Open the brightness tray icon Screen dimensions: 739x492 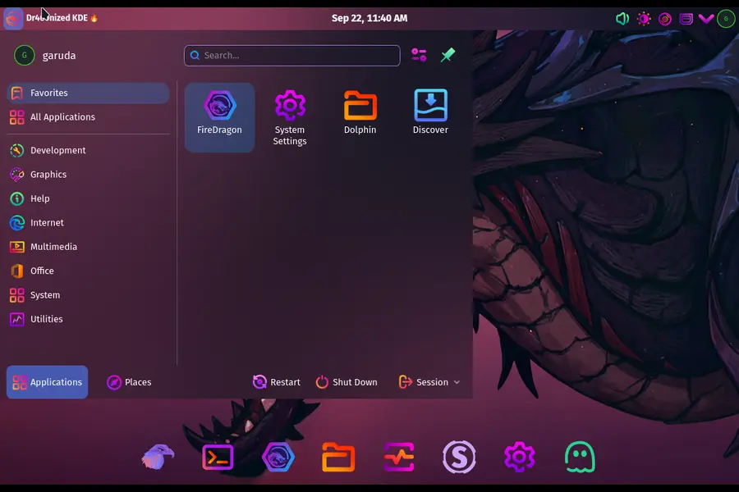[643, 19]
